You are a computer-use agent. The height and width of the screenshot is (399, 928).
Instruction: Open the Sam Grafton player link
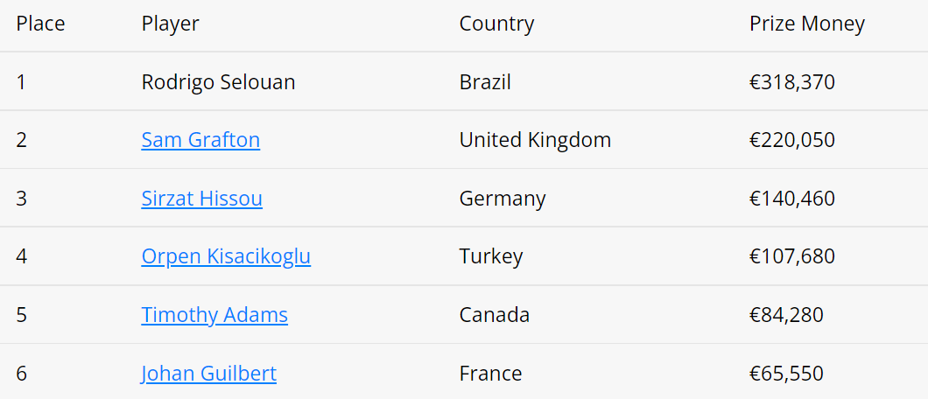click(200, 140)
